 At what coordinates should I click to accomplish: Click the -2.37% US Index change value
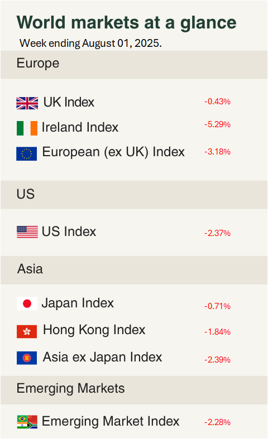217,233
